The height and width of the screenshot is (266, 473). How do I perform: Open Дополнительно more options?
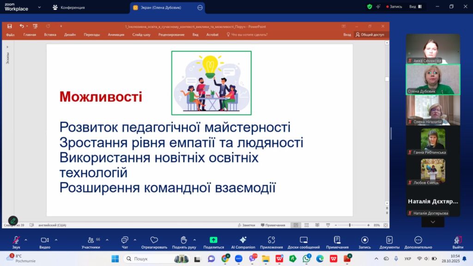pos(418,242)
